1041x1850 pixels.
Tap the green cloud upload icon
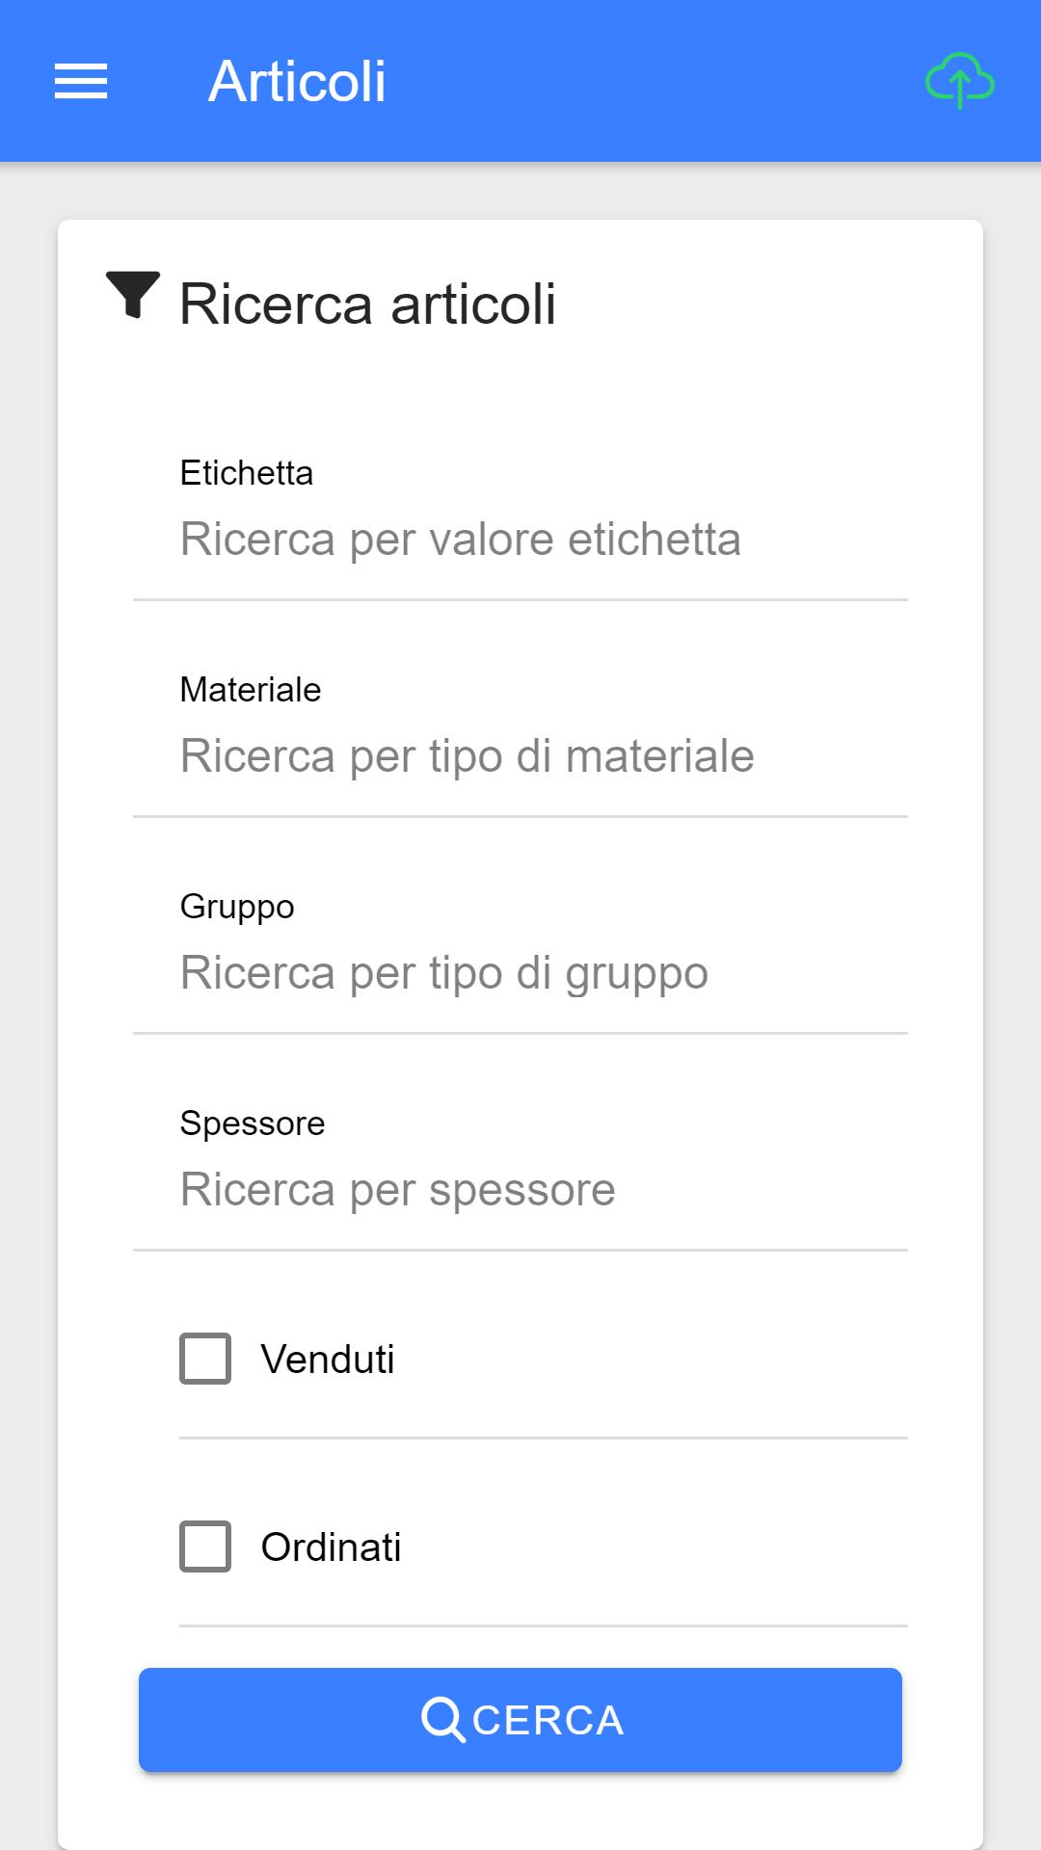pos(960,81)
